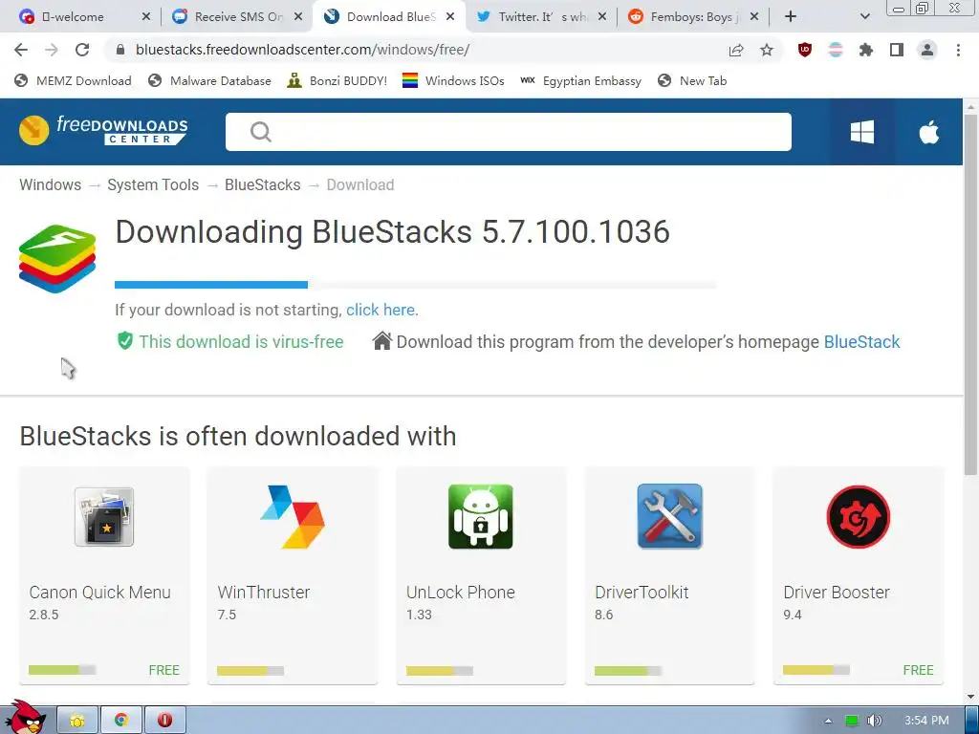
Task: Open the Driver Booster red icon
Action: point(858,517)
